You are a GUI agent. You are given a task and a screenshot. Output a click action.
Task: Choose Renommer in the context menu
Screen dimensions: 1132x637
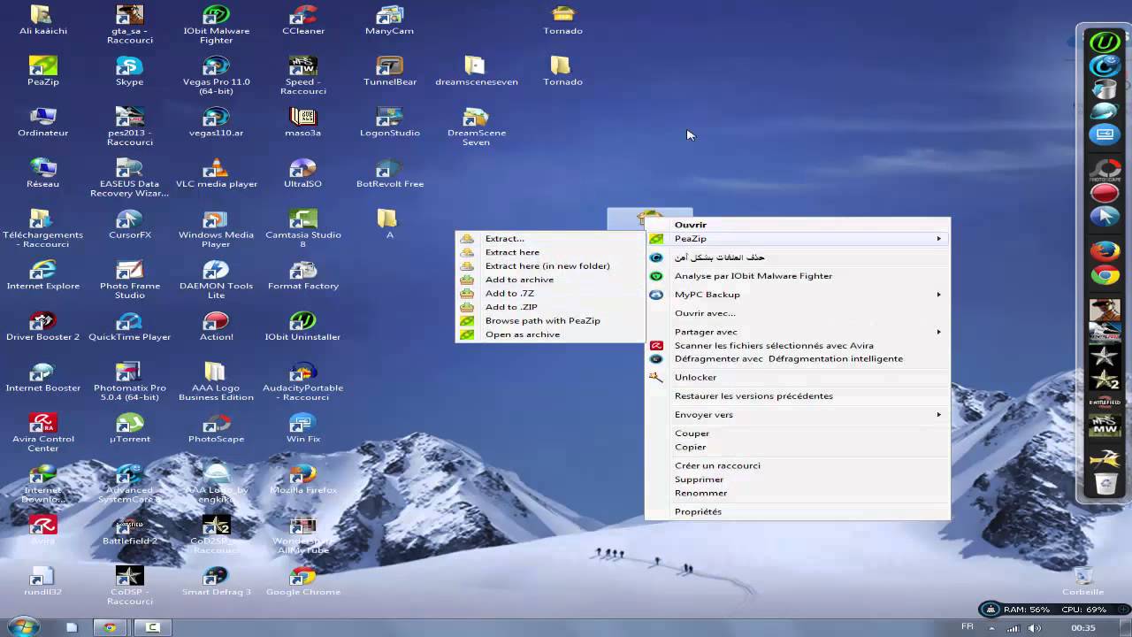point(798,493)
